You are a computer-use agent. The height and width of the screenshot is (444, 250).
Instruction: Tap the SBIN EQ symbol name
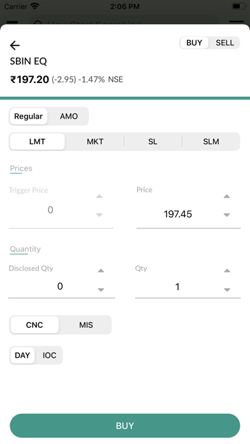tap(28, 61)
